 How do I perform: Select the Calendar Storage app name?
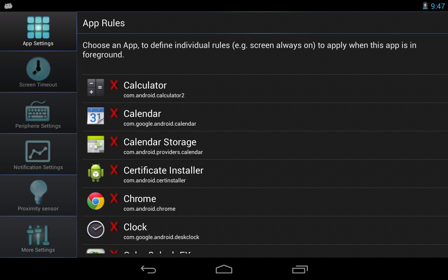pos(160,142)
